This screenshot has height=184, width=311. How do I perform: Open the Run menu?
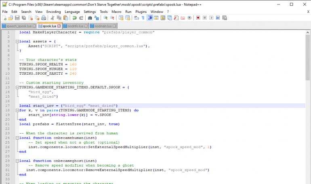tap(128, 12)
